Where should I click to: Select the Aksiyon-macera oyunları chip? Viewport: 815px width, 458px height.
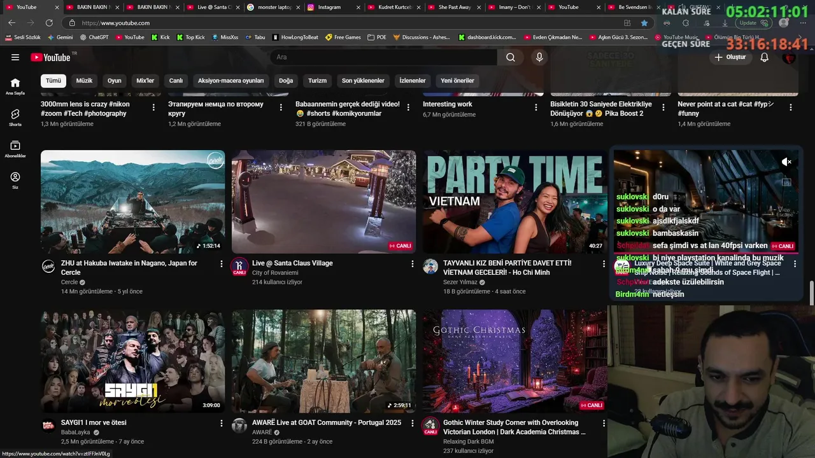pos(230,81)
